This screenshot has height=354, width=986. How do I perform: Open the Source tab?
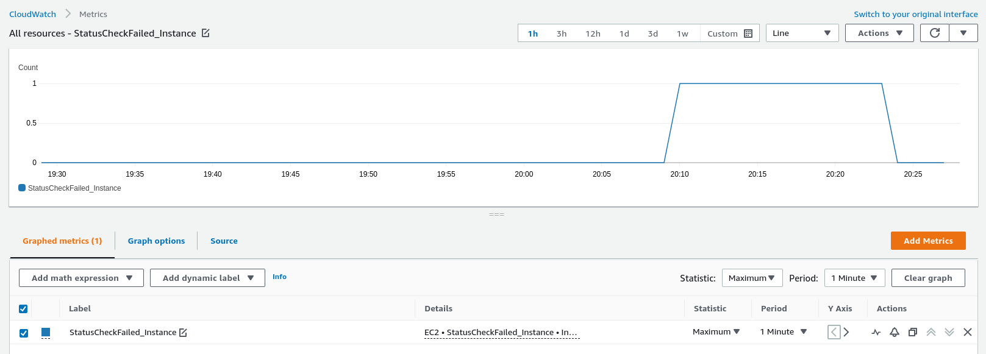[224, 241]
